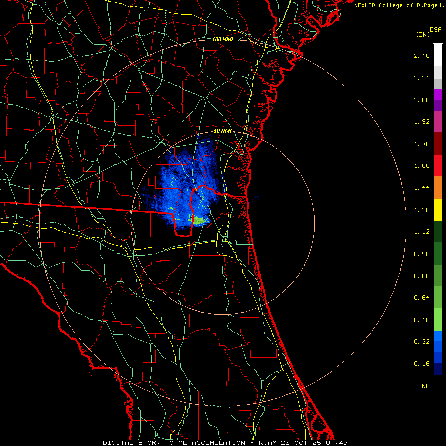Click the 1.76 legend value

(422, 144)
